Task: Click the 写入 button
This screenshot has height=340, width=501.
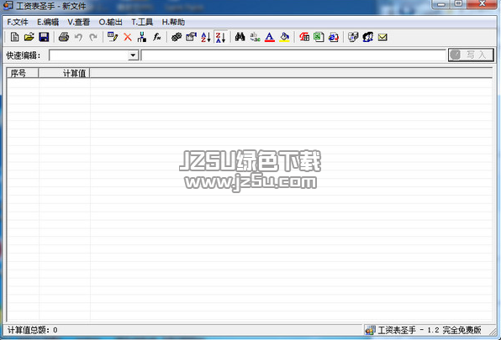Action: tap(471, 55)
